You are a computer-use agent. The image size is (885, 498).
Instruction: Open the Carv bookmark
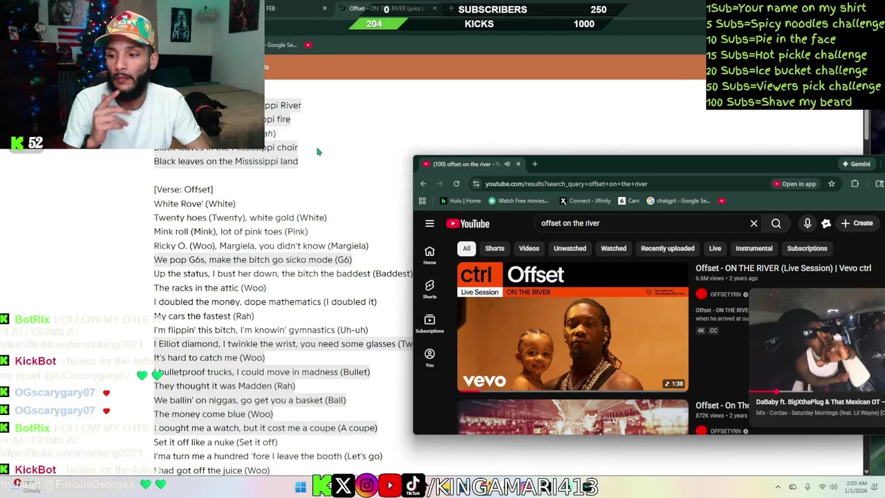tap(628, 201)
